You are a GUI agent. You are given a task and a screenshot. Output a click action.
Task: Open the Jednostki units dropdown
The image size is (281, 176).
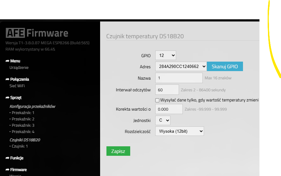click(x=163, y=120)
